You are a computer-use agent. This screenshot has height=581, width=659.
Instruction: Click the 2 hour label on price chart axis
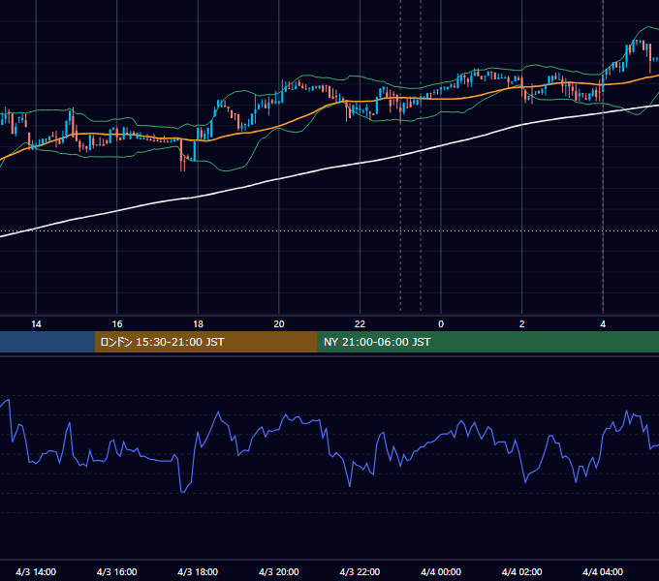pyautogui.click(x=522, y=324)
